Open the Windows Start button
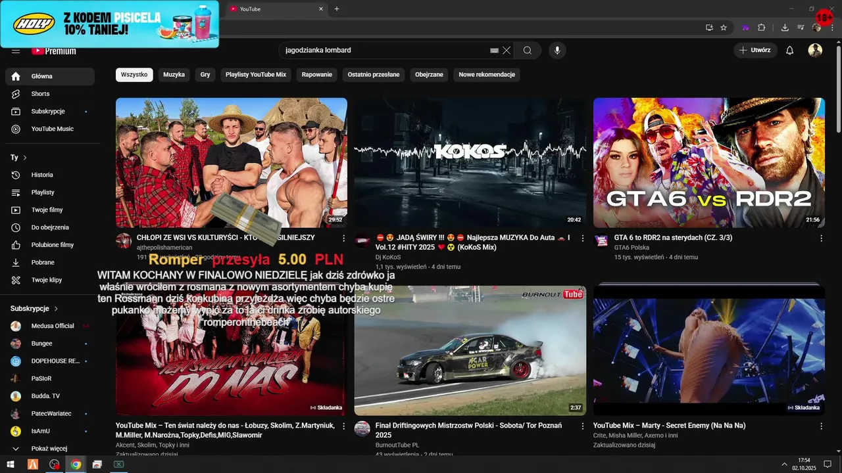842x473 pixels. tap(11, 464)
